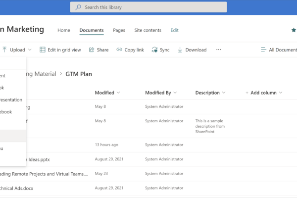Click the Sync command label
The image size is (297, 198).
tap(165, 50)
